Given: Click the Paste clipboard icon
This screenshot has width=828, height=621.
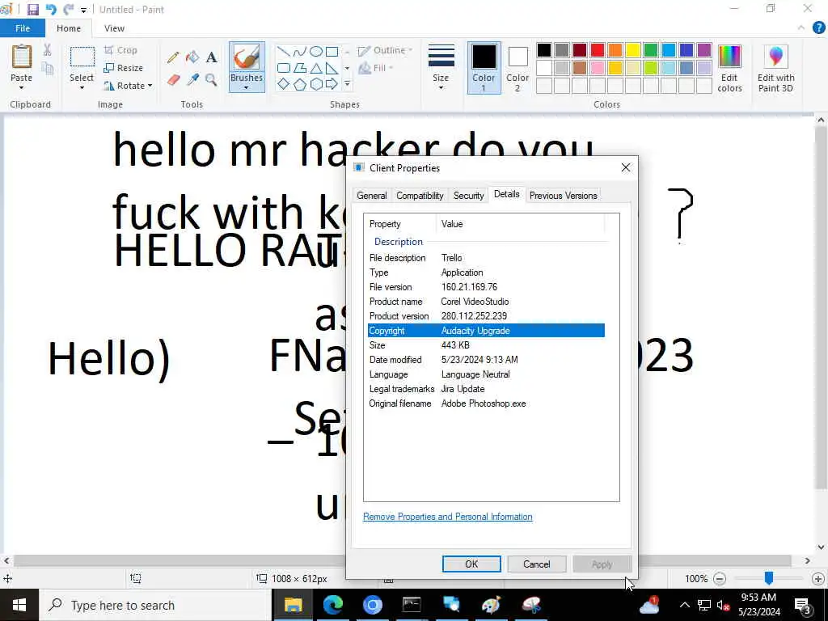Looking at the screenshot, I should [22, 57].
